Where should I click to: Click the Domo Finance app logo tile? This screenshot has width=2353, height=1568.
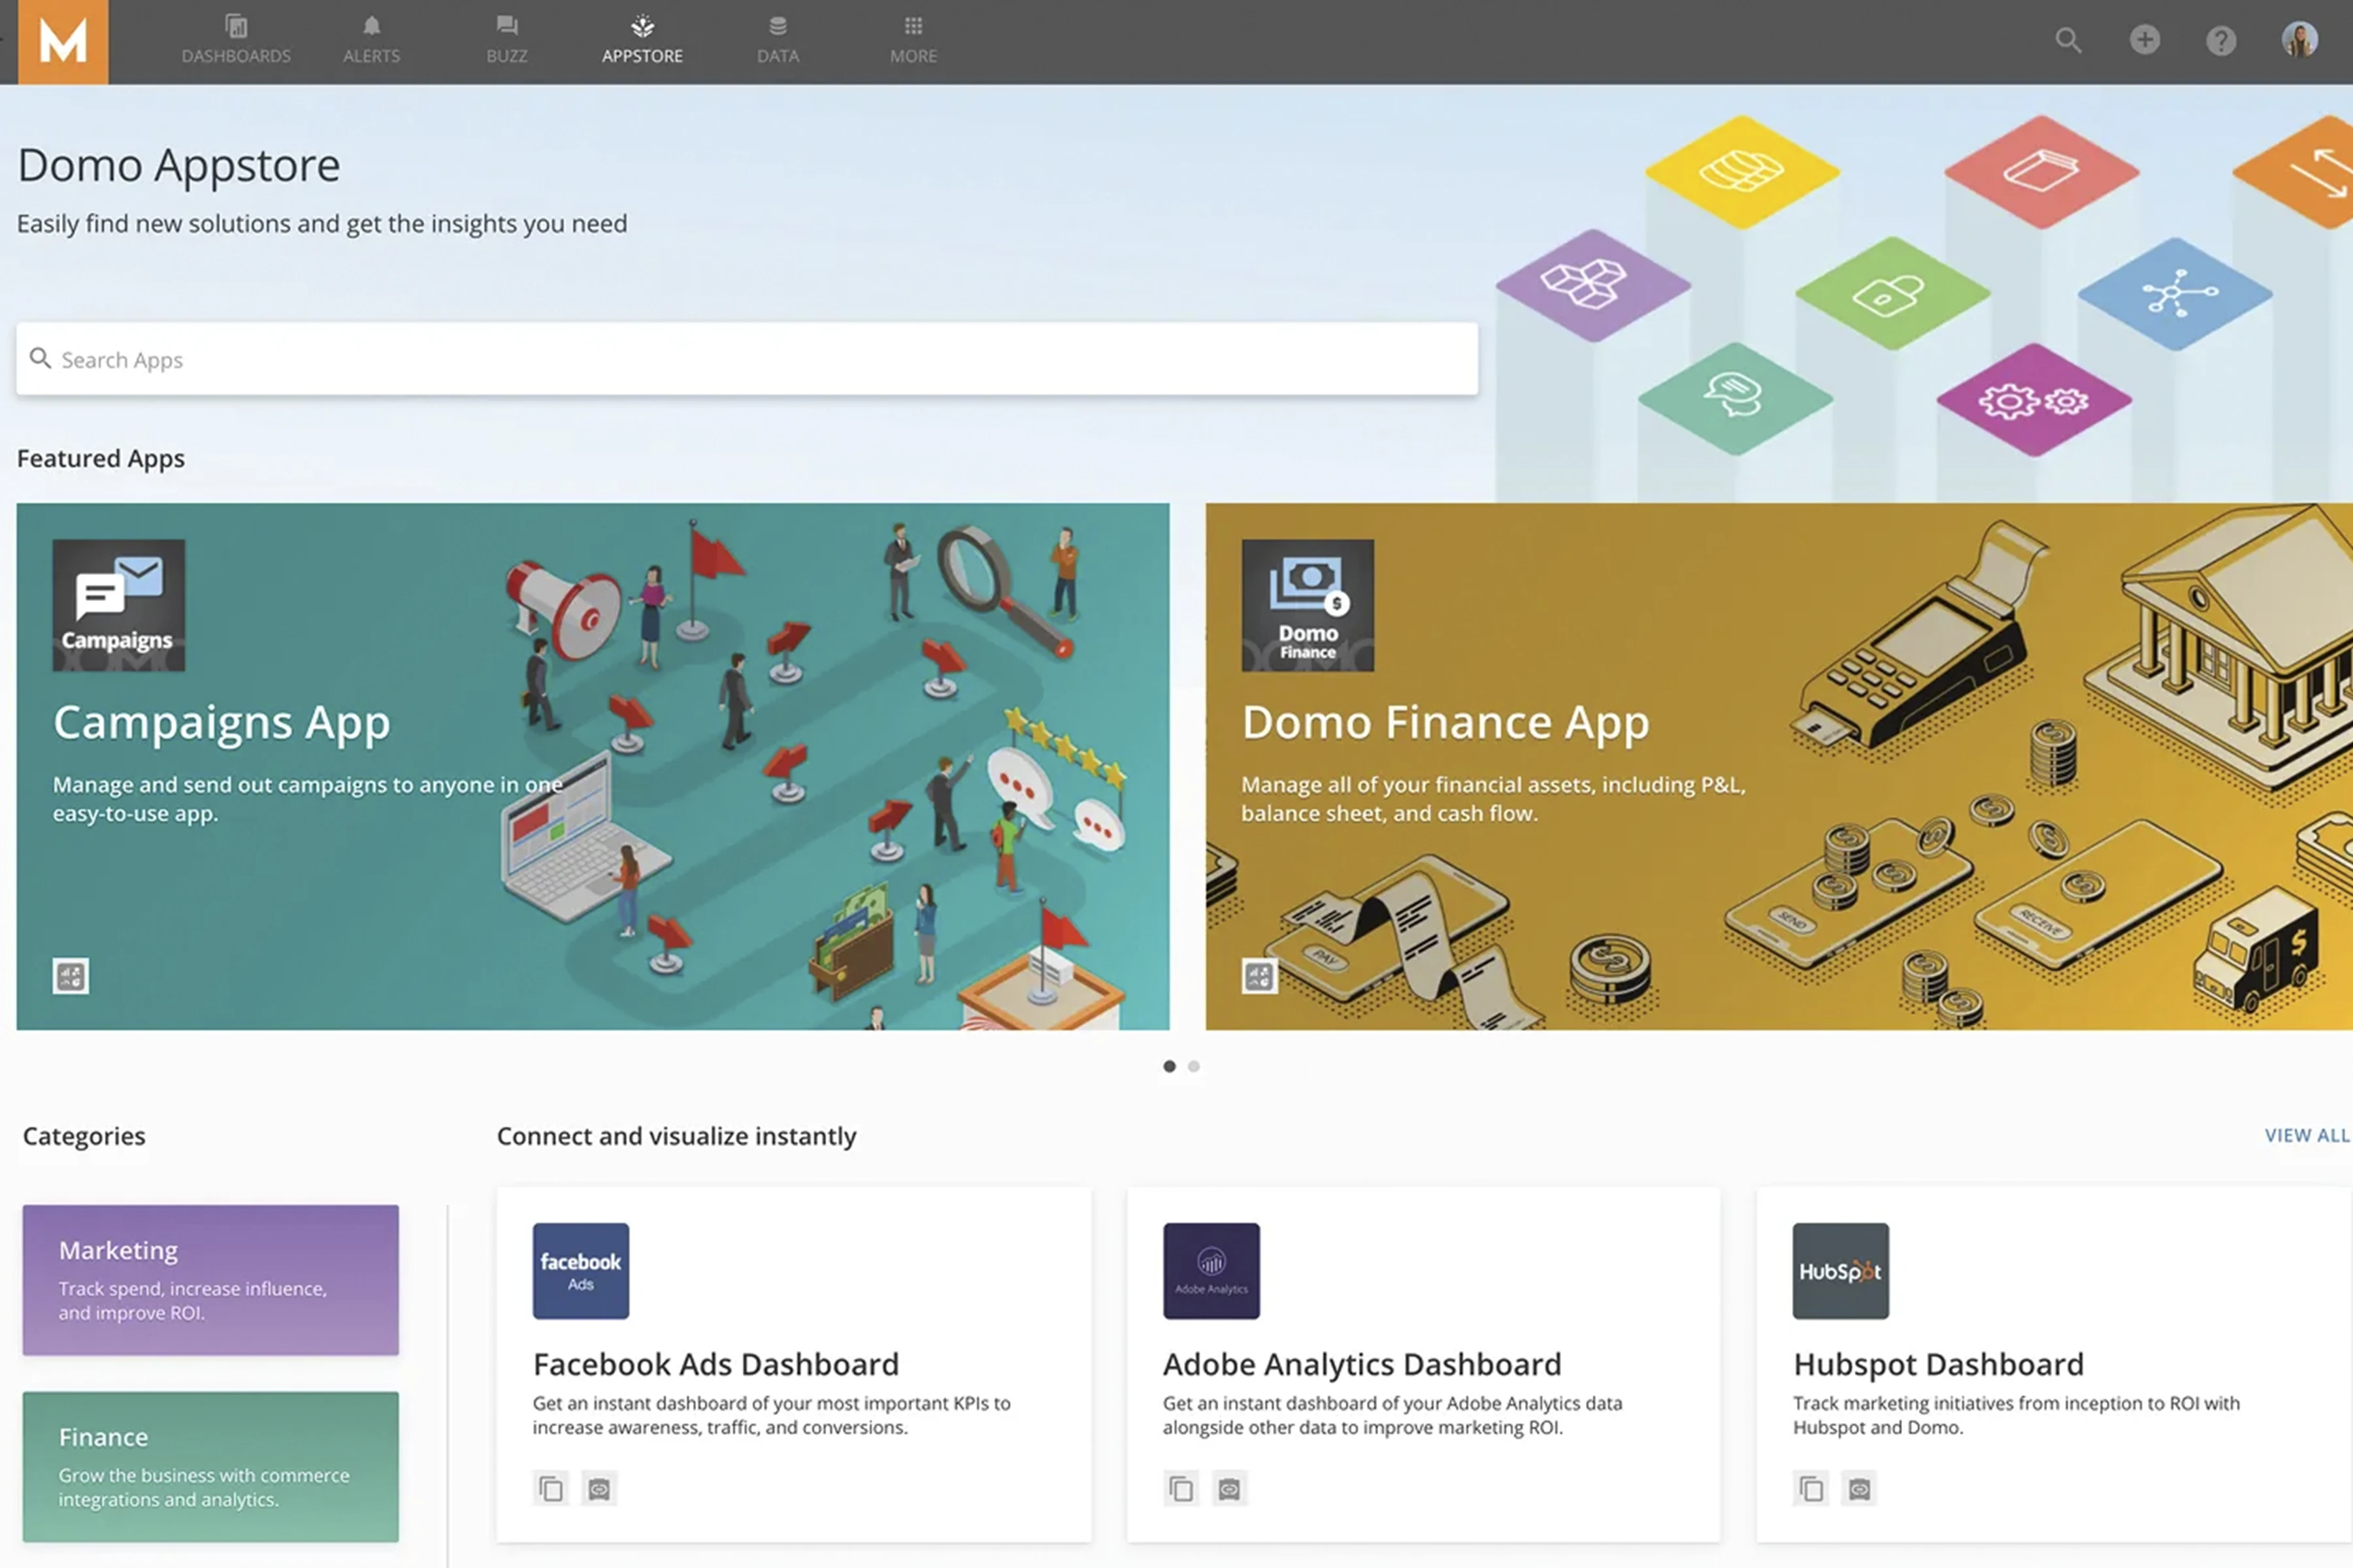[1308, 605]
